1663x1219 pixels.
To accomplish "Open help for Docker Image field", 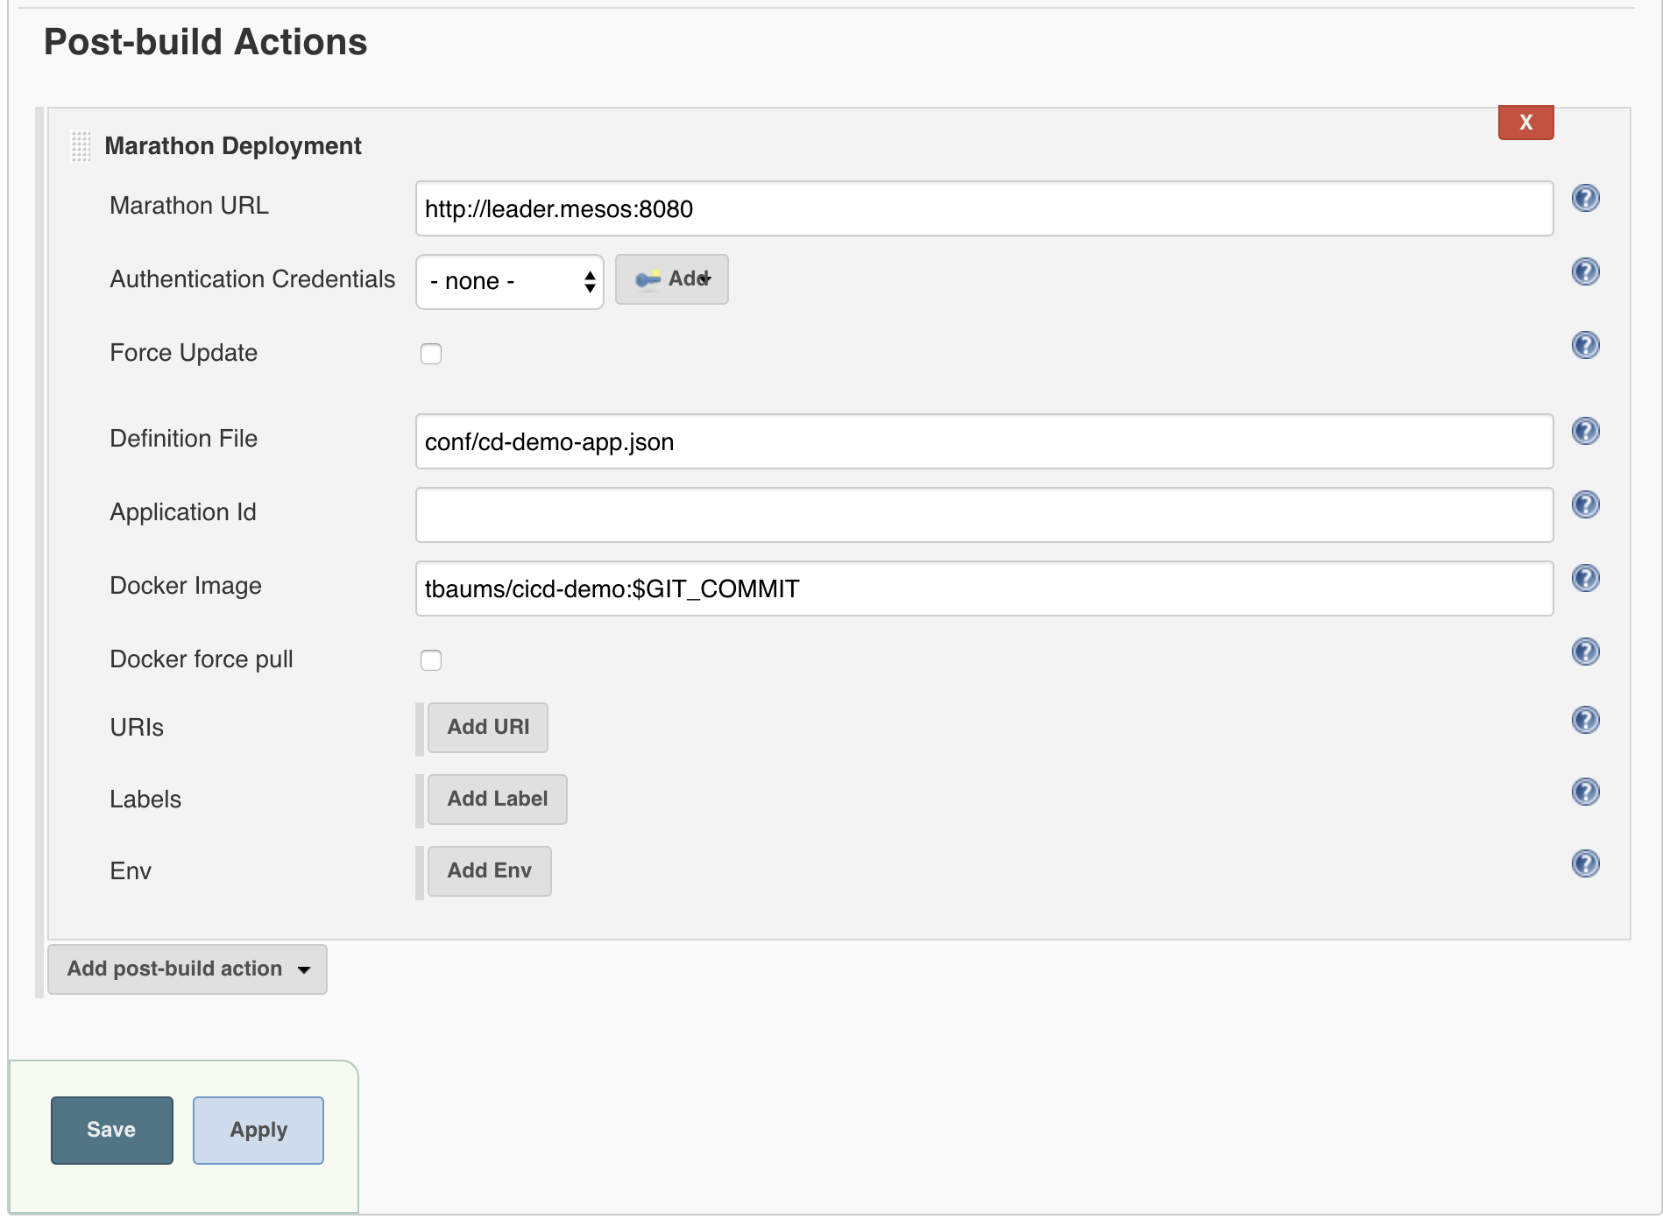I will point(1585,577).
